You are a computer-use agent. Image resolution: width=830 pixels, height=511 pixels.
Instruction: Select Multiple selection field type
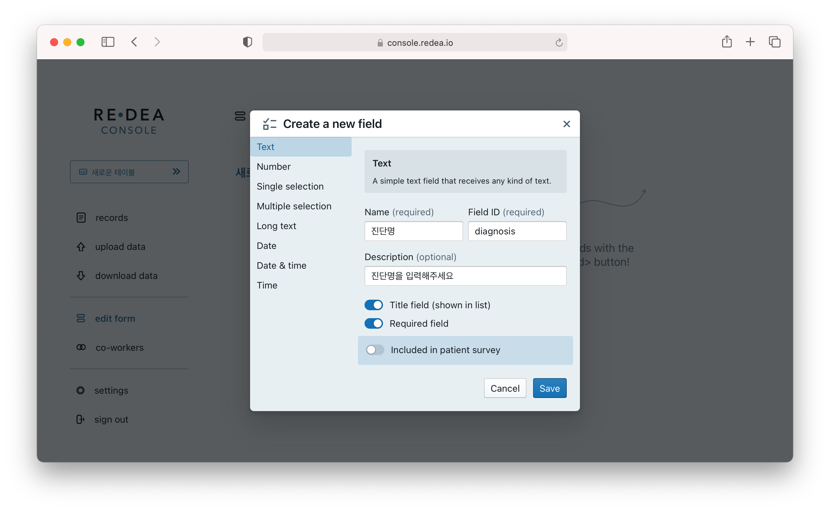coord(294,206)
